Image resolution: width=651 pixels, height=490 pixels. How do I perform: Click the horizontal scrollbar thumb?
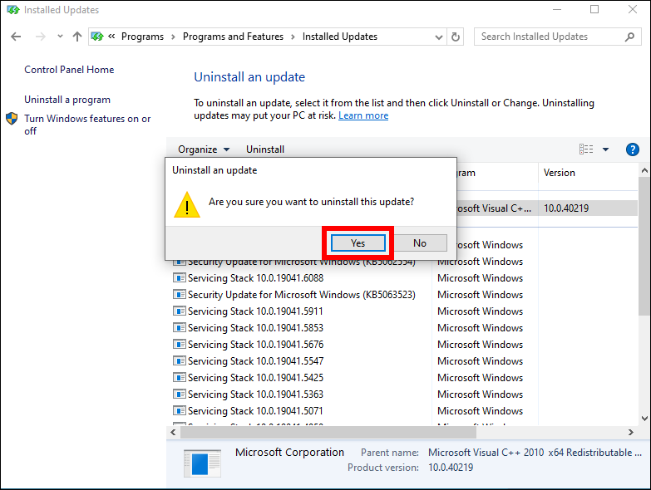click(328, 433)
